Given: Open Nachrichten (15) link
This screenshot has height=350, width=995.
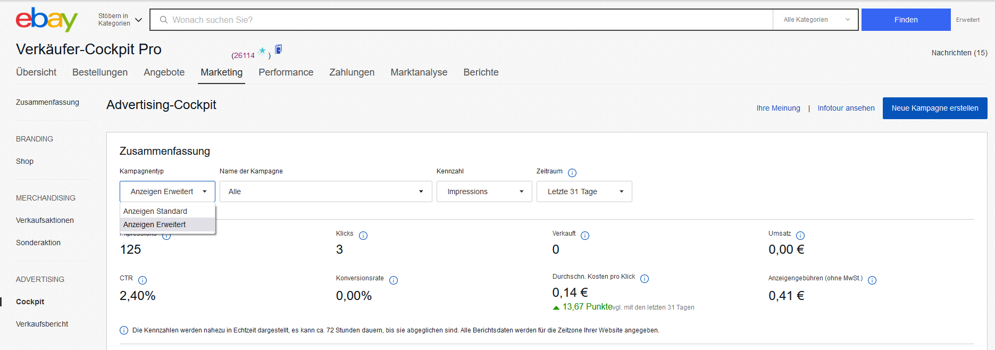Looking at the screenshot, I should pos(959,53).
